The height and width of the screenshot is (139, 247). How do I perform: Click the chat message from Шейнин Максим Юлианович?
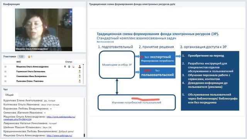(27, 127)
